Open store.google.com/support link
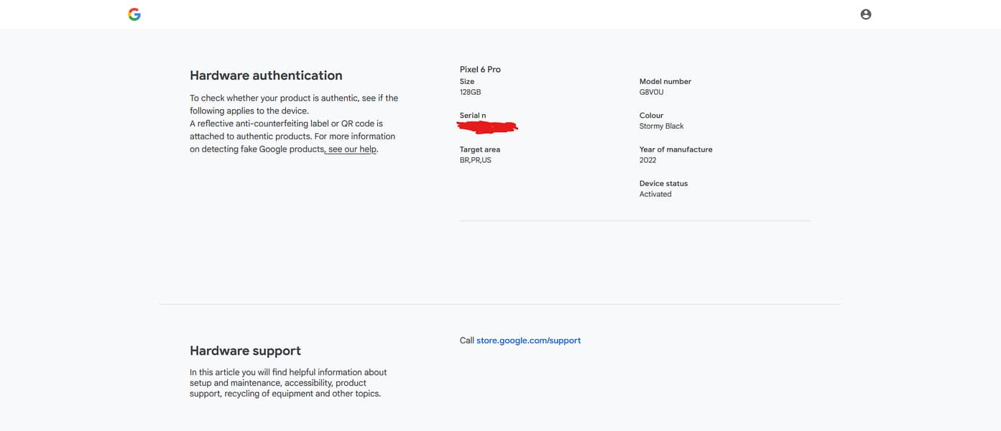Screen dimensions: 1001x431 click(528, 340)
